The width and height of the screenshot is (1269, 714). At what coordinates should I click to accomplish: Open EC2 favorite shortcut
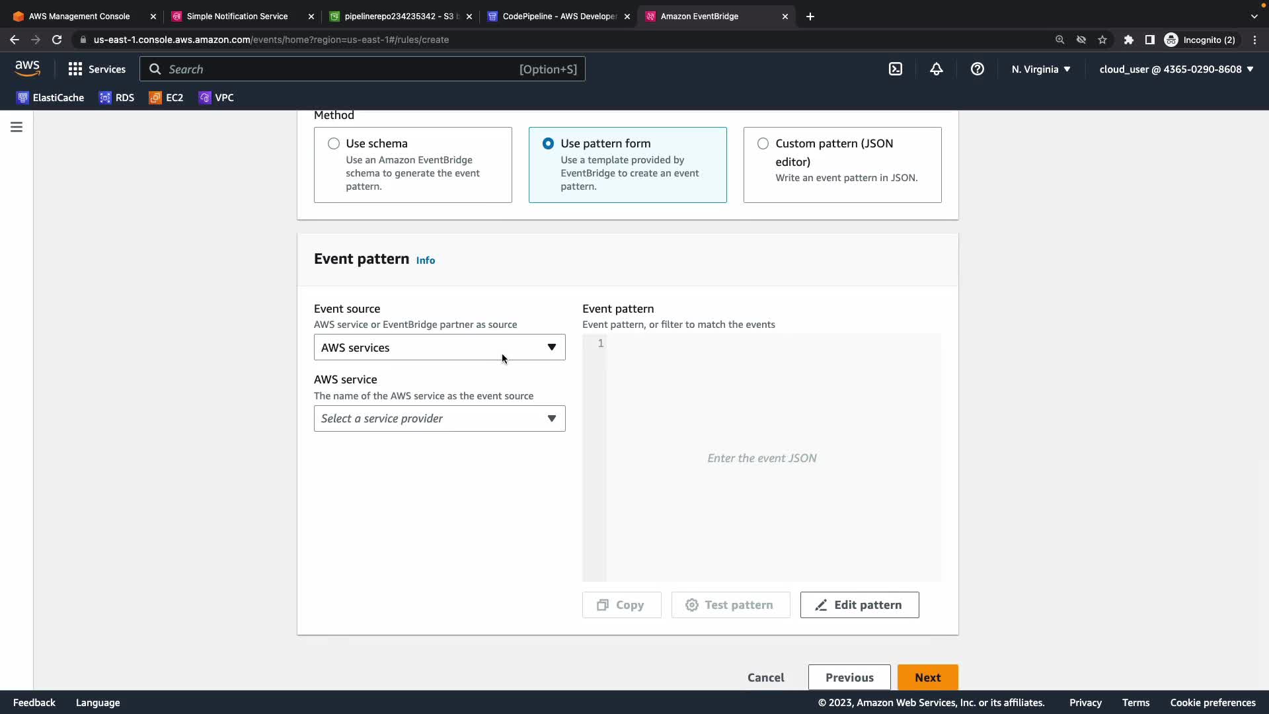click(x=167, y=98)
